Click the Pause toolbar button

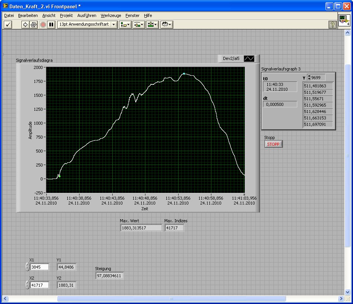tap(51, 24)
